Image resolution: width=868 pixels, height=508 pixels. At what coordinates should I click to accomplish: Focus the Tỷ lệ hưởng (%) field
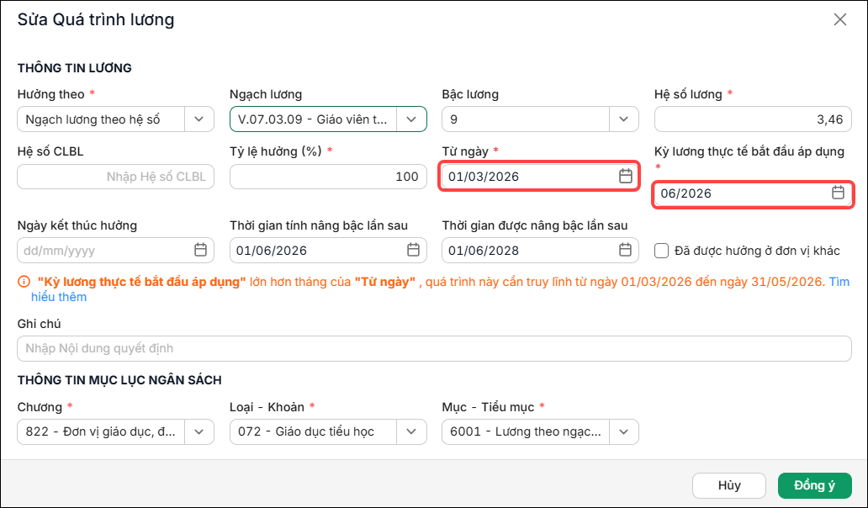(328, 177)
